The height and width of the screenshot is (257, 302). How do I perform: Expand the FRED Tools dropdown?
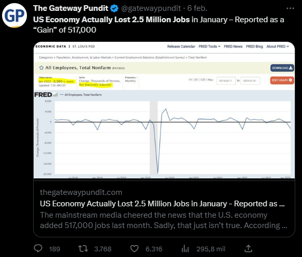pyautogui.click(x=209, y=47)
